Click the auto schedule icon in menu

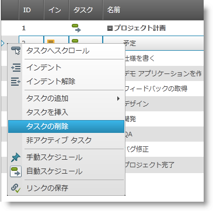[16, 171]
